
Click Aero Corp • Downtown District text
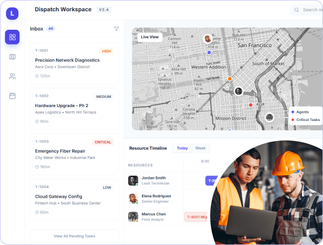point(63,67)
